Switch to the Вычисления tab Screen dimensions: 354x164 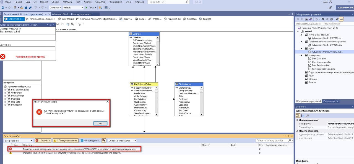coord(66,19)
